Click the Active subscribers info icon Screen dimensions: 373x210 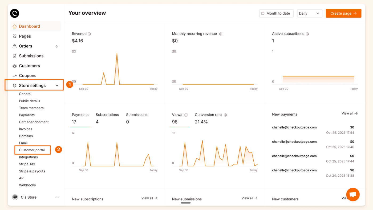[x=307, y=34]
